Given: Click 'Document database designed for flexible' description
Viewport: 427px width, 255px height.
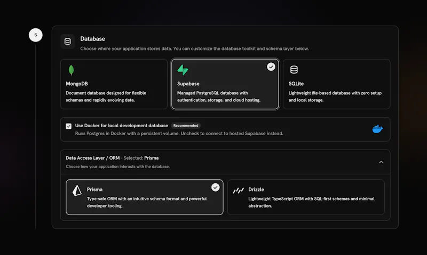Looking at the screenshot, I should [106, 96].
